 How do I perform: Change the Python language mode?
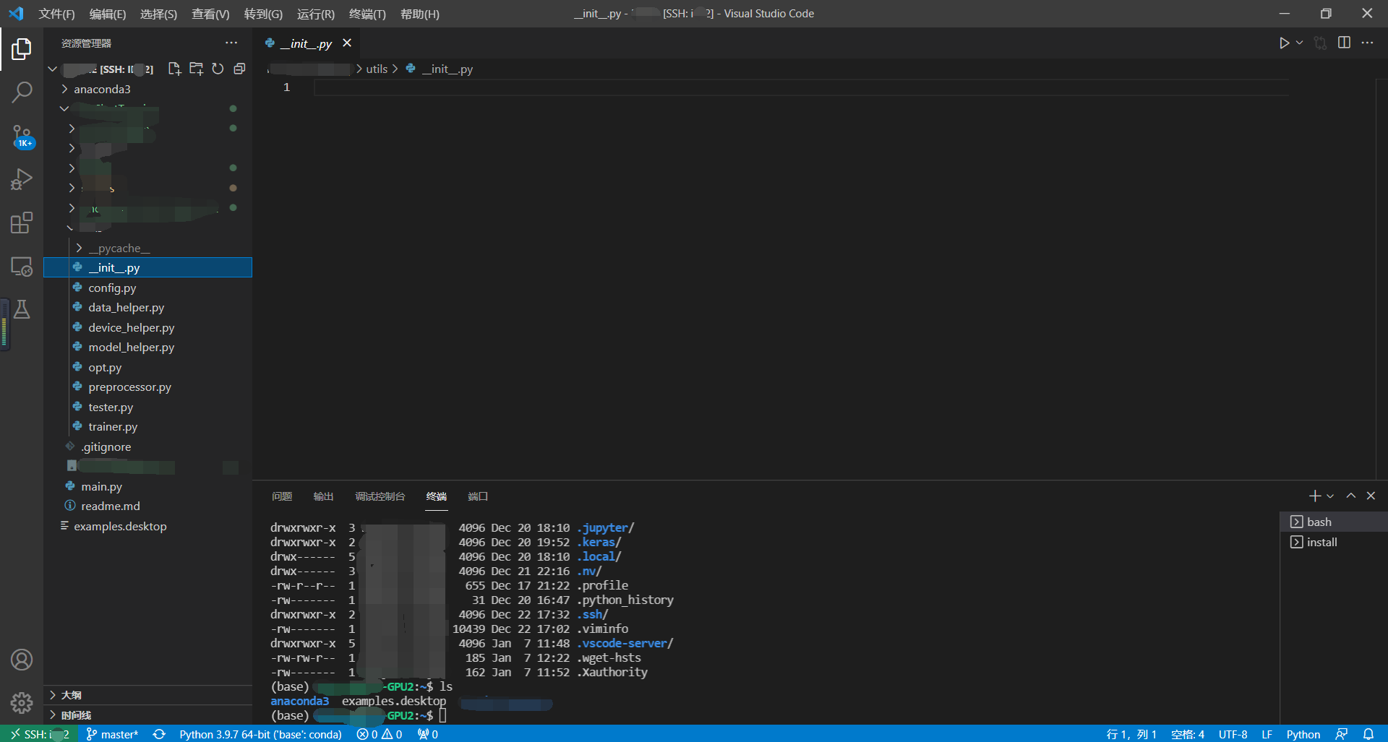[1303, 734]
